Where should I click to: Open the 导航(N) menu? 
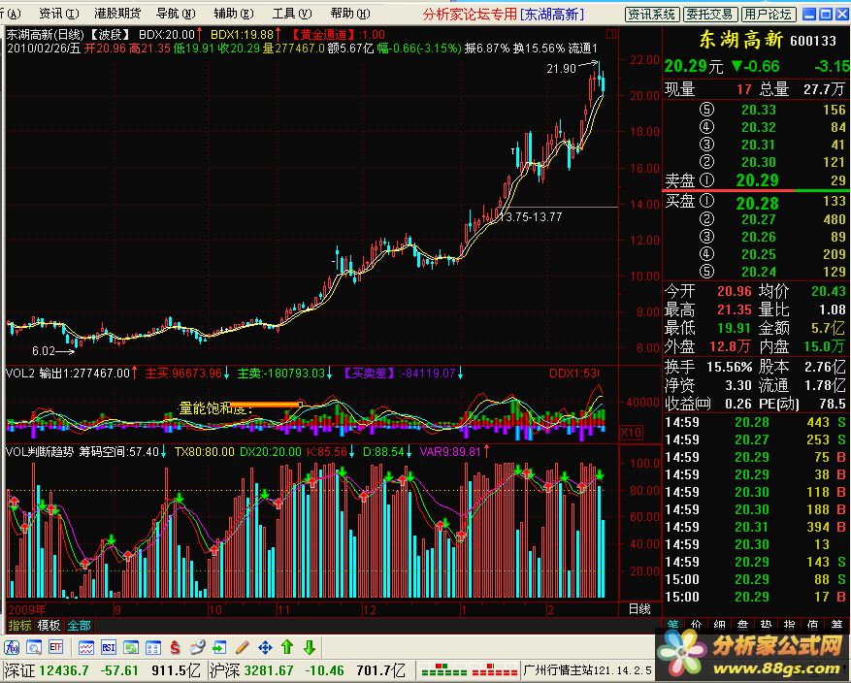[x=176, y=13]
